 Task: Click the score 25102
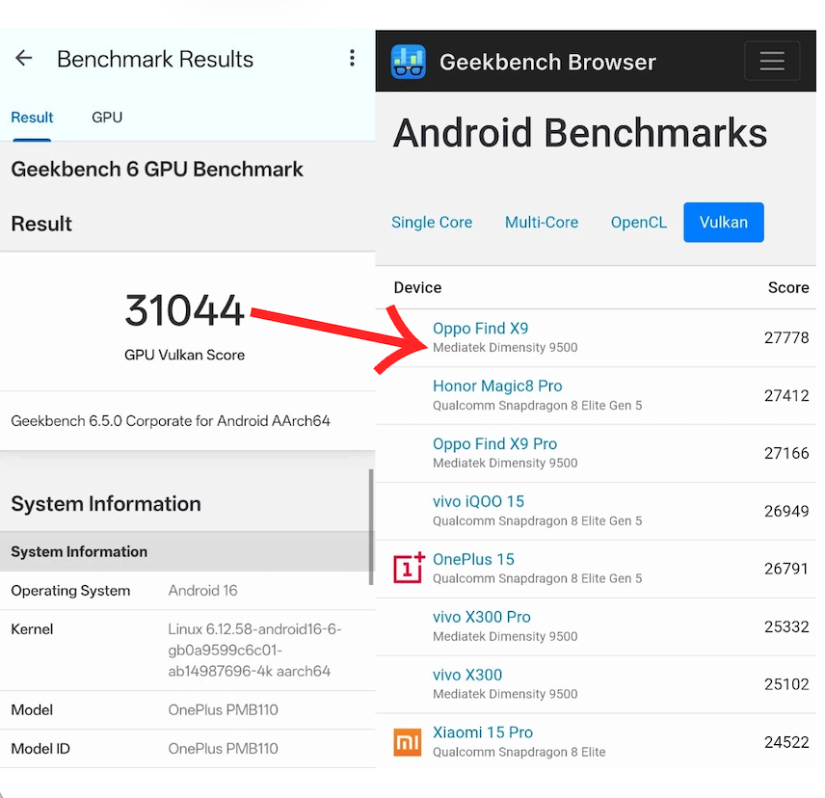click(x=786, y=684)
